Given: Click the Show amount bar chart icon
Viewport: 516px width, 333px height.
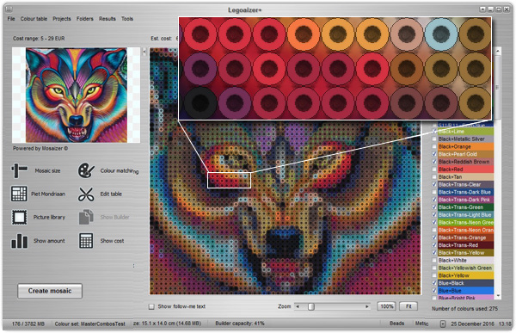Looking at the screenshot, I should (20, 241).
